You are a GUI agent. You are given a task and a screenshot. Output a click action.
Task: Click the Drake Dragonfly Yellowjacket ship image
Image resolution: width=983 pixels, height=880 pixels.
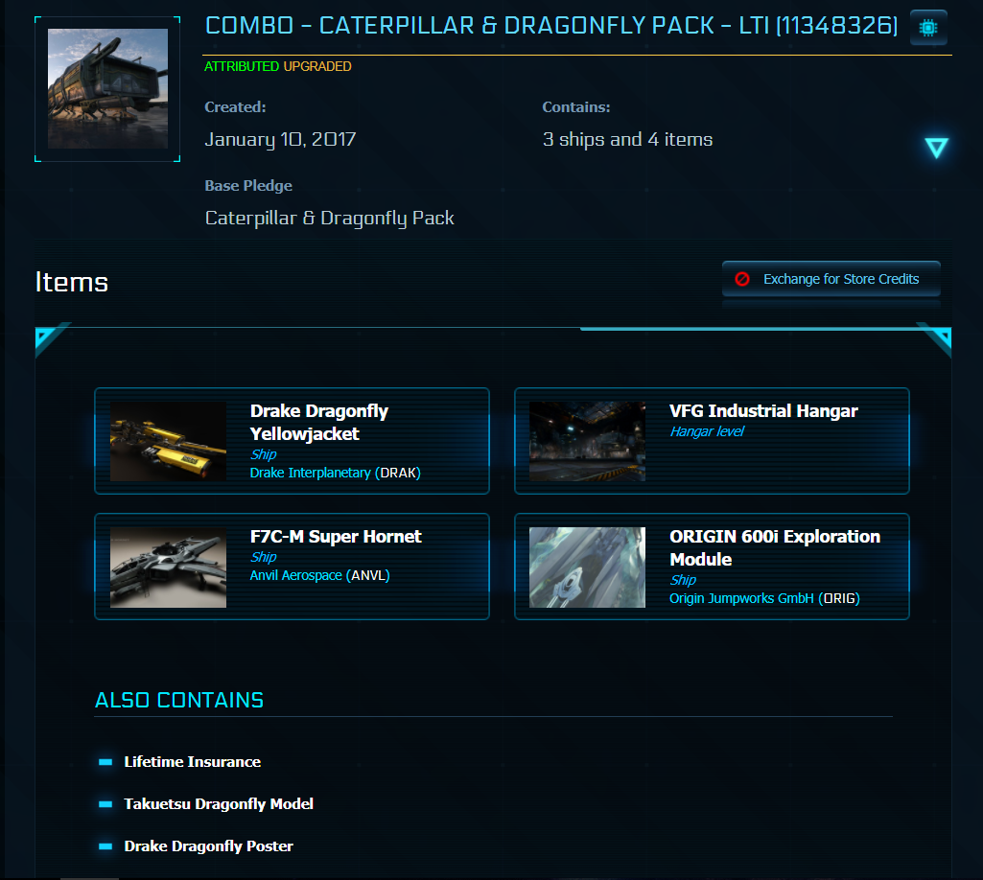(x=168, y=441)
